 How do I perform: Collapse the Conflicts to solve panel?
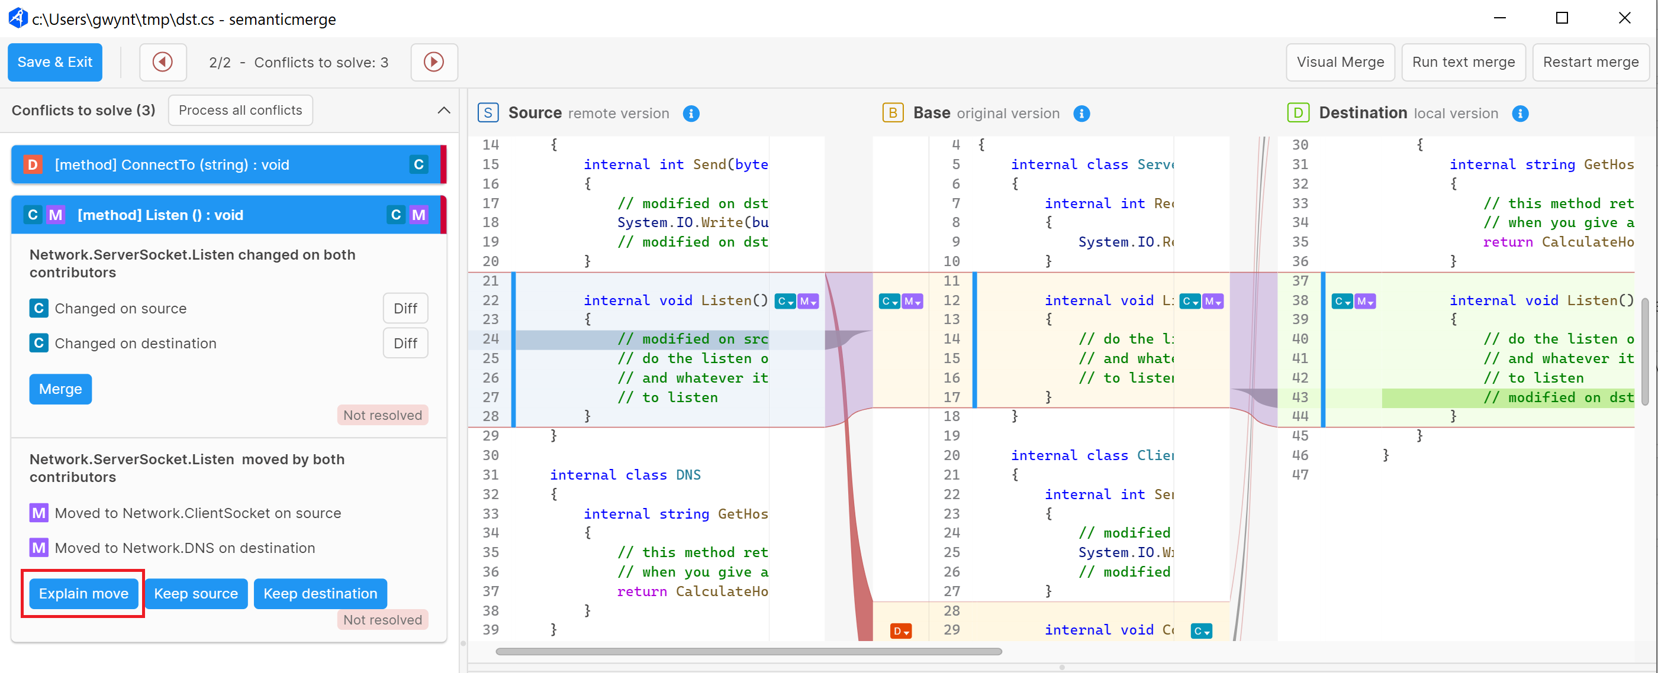(x=443, y=110)
